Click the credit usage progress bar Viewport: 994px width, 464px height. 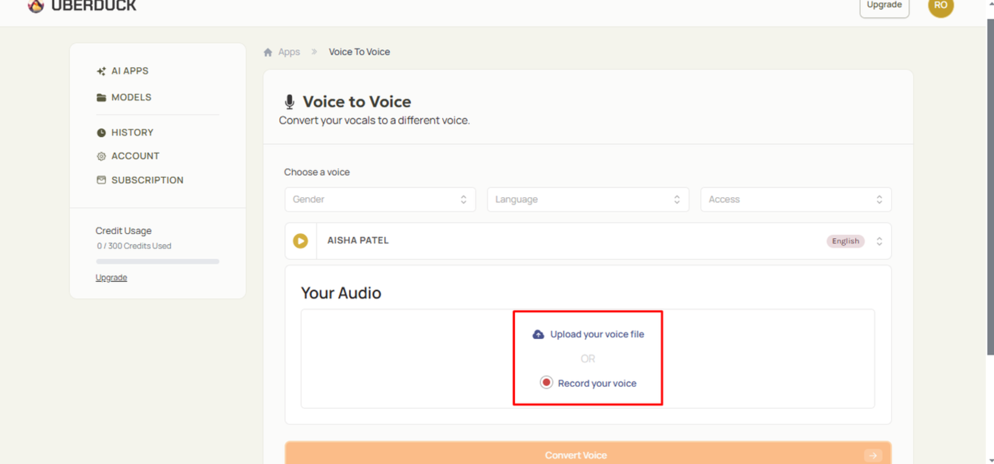157,262
